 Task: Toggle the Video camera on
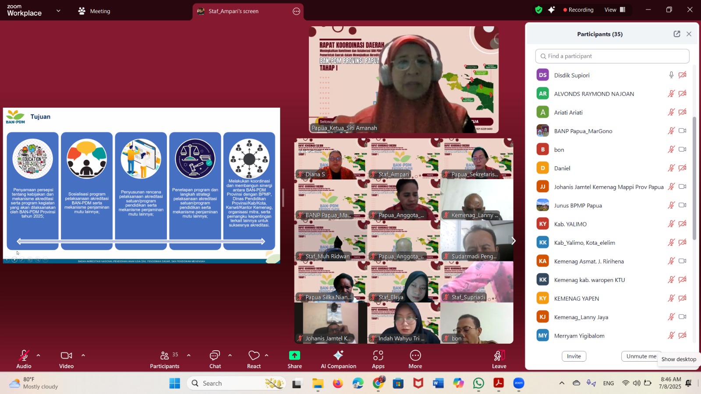click(66, 355)
